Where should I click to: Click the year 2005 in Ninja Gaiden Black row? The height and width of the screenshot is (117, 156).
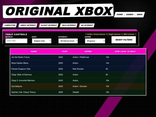tap(61, 63)
